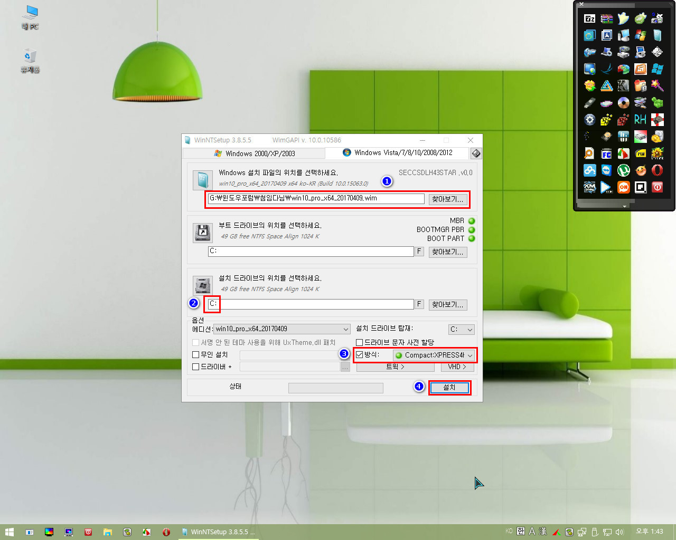
Task: Click the F button beside boot drive
Action: (x=419, y=252)
